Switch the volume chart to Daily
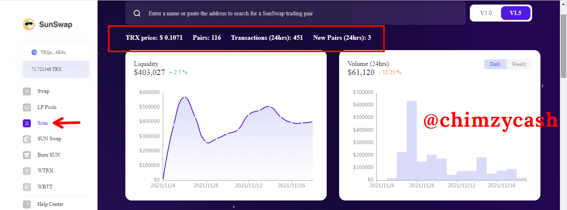The image size is (567, 210). tap(495, 64)
